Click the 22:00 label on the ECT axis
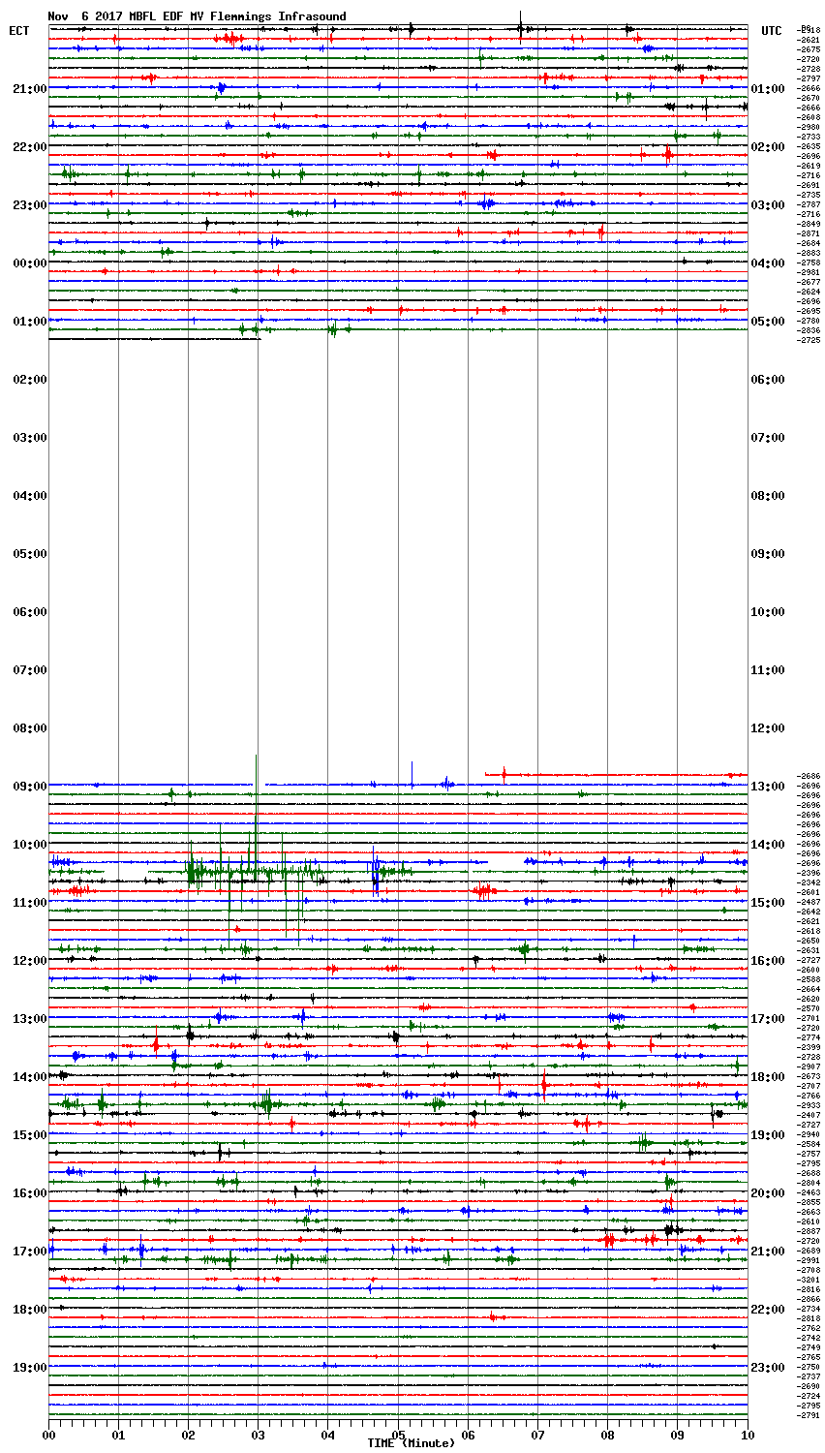This screenshot has height=1453, width=825. (29, 147)
